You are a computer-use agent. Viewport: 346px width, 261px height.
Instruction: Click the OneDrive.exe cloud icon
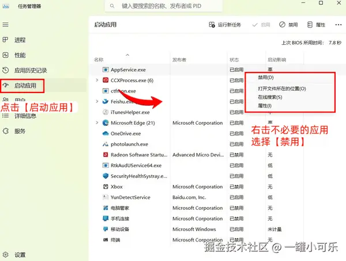(106, 133)
